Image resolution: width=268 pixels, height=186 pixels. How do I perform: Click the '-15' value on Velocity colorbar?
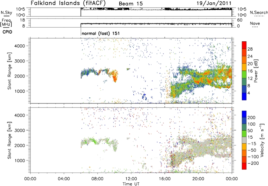[x=252, y=144]
